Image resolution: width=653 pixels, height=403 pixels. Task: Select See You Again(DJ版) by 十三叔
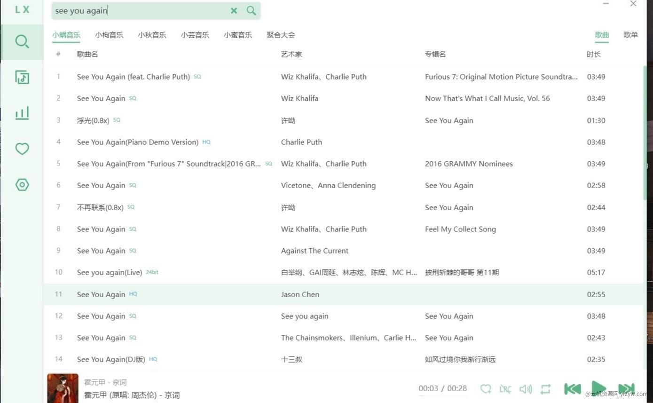coord(344,359)
